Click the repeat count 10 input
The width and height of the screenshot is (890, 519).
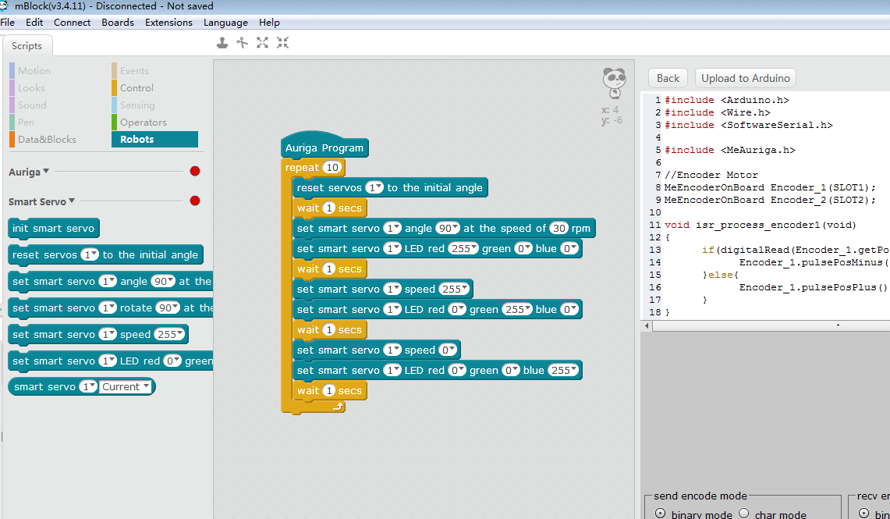click(332, 168)
